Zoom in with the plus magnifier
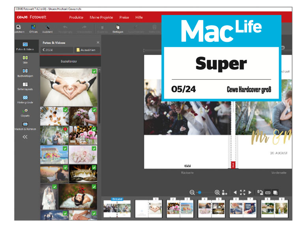Screen dimensions: 304x228 217,192
